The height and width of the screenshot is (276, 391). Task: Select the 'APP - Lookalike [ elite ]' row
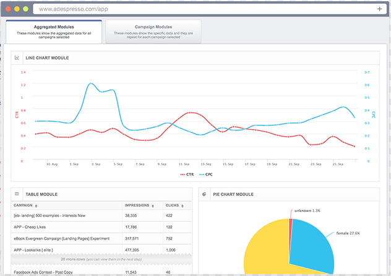pos(101,249)
